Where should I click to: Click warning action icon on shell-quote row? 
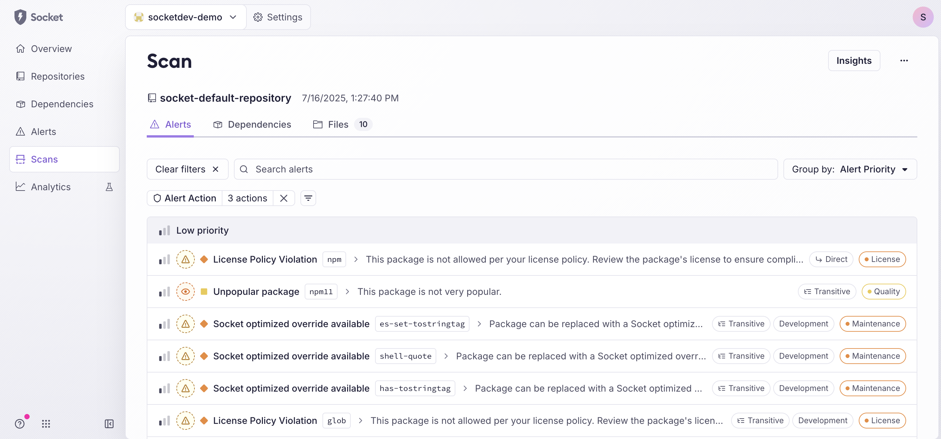tap(185, 356)
